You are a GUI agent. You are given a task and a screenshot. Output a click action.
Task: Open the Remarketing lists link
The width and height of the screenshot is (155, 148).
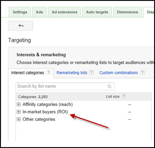pyautogui.click(x=72, y=73)
